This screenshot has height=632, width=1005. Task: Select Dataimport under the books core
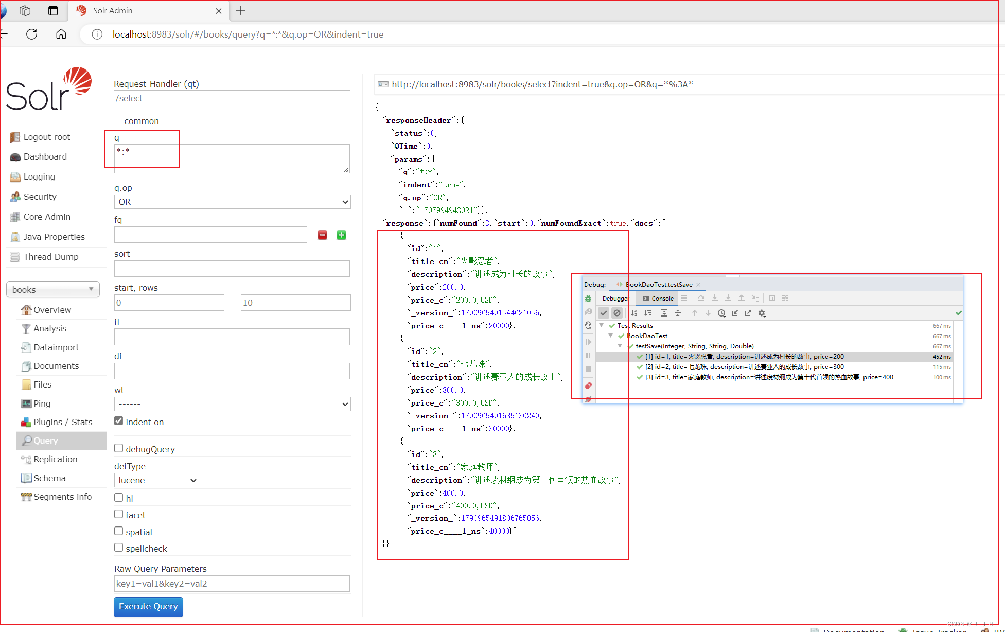56,347
